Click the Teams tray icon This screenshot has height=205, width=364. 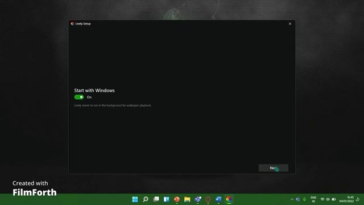point(298,199)
